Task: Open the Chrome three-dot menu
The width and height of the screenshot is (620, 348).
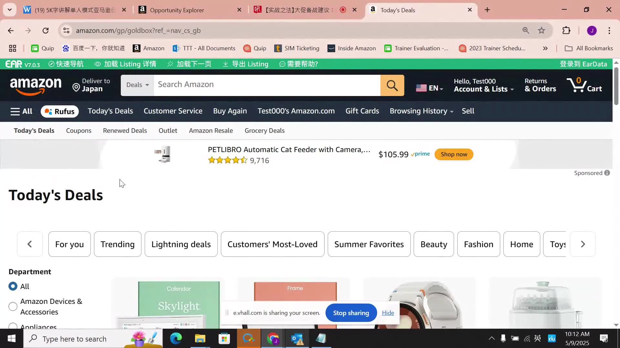Action: coord(609,31)
